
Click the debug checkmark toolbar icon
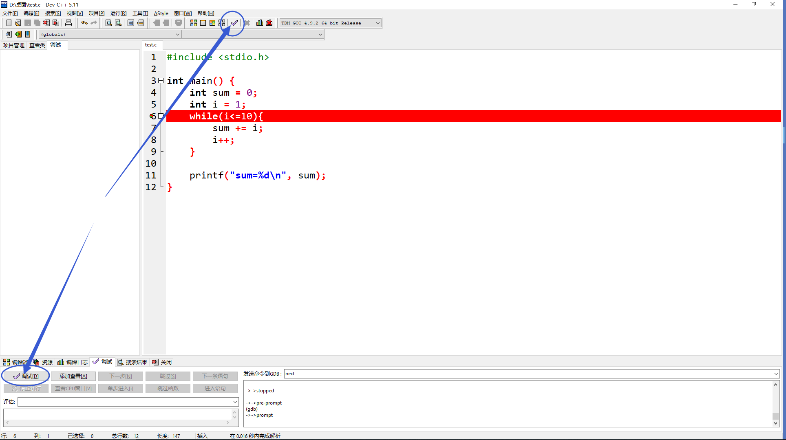click(x=234, y=23)
